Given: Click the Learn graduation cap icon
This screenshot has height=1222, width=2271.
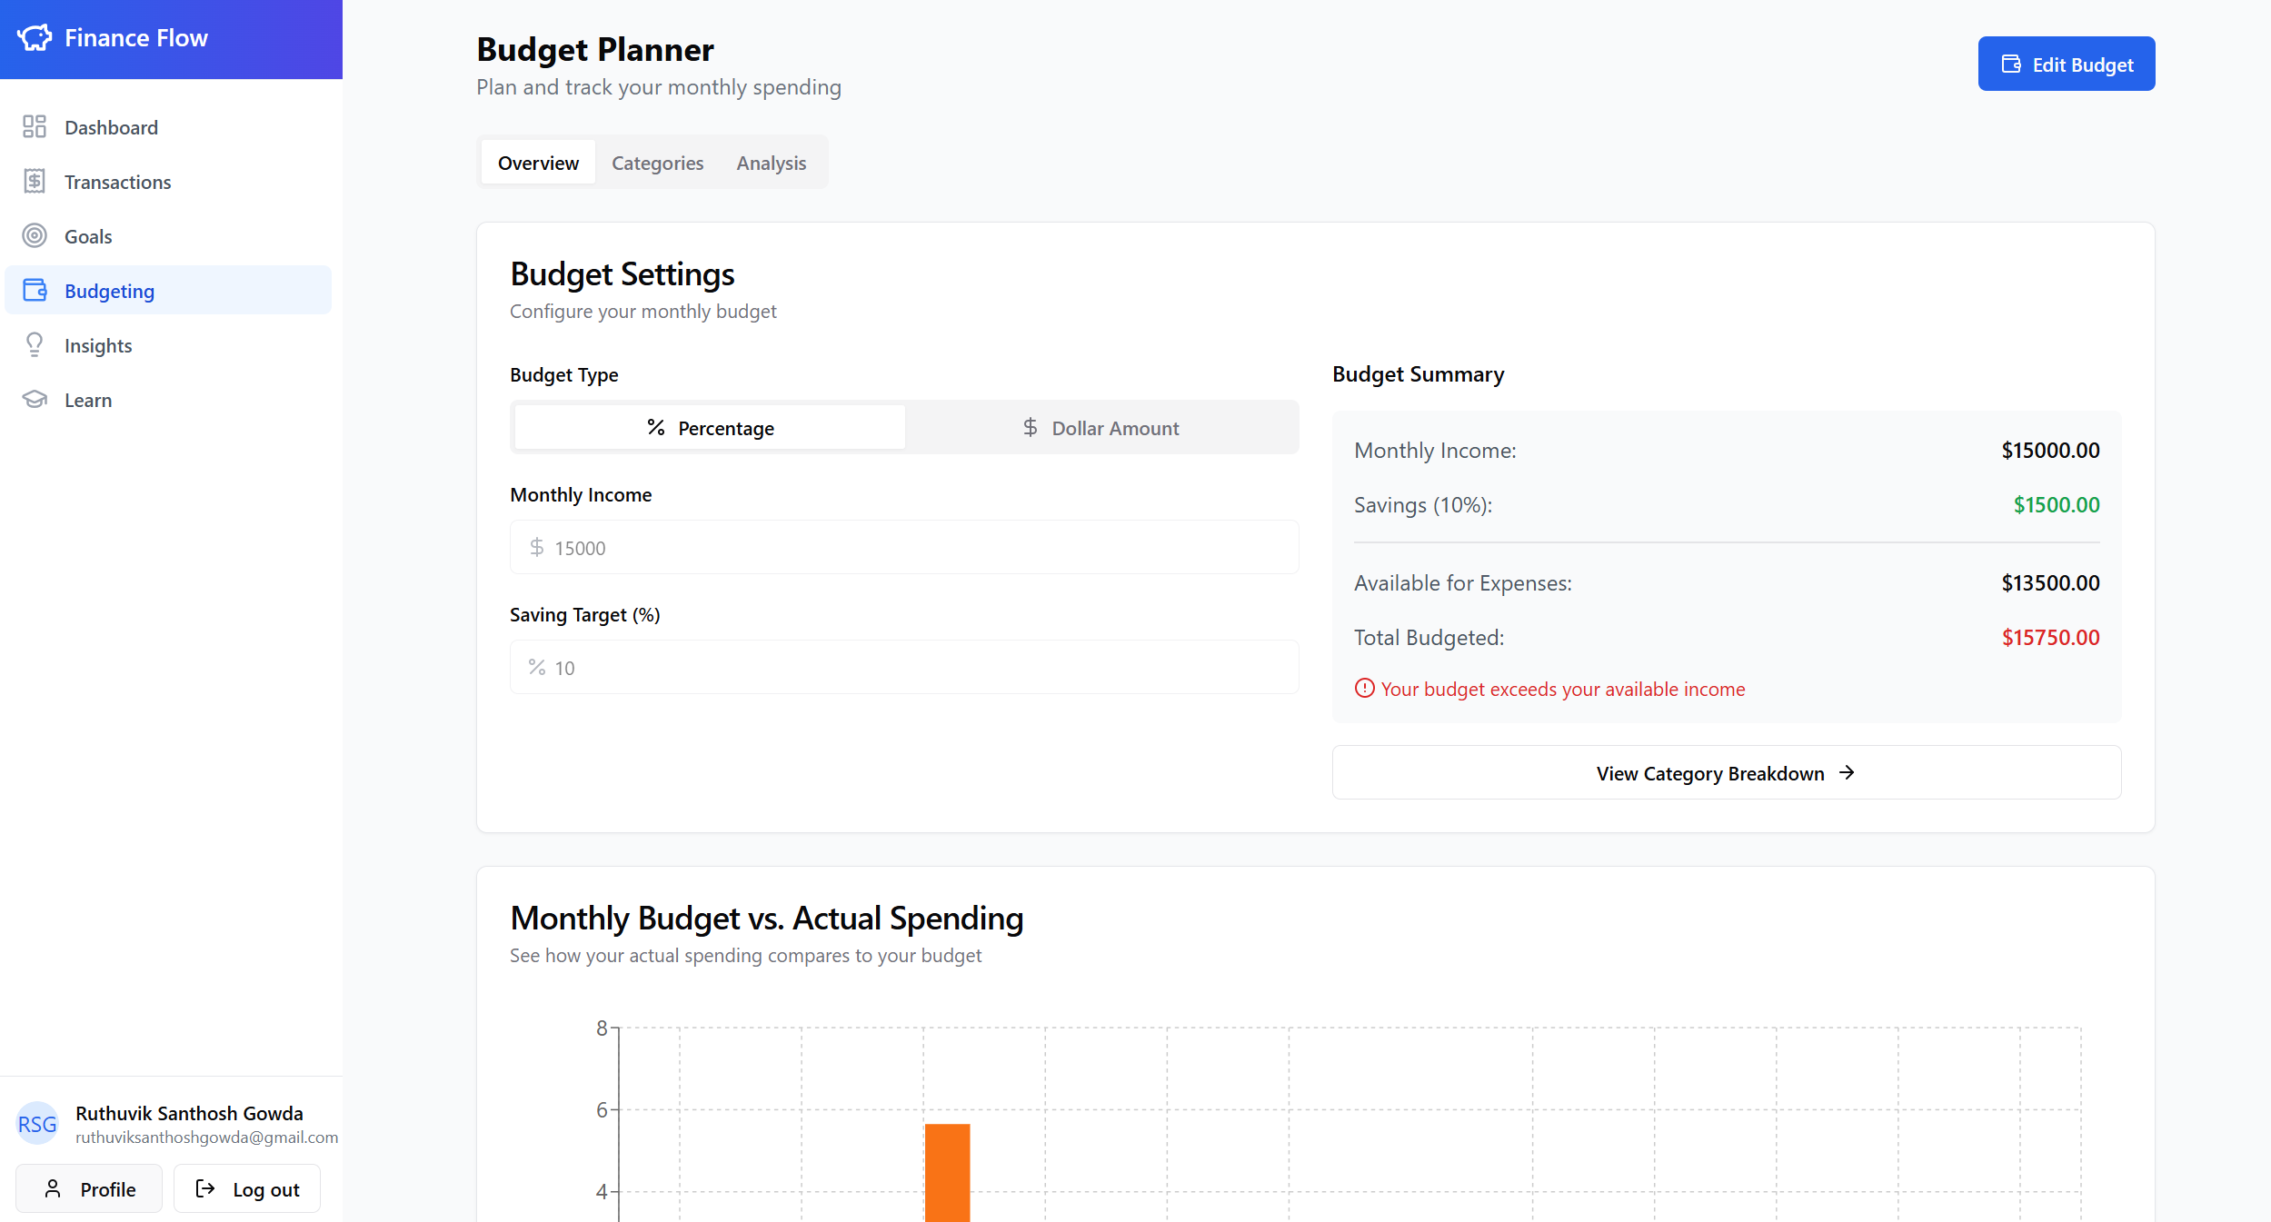Looking at the screenshot, I should pos(35,400).
